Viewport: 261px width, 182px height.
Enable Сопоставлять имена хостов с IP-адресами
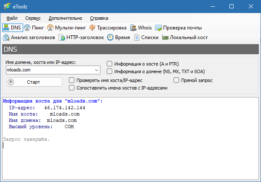[x=71, y=87]
